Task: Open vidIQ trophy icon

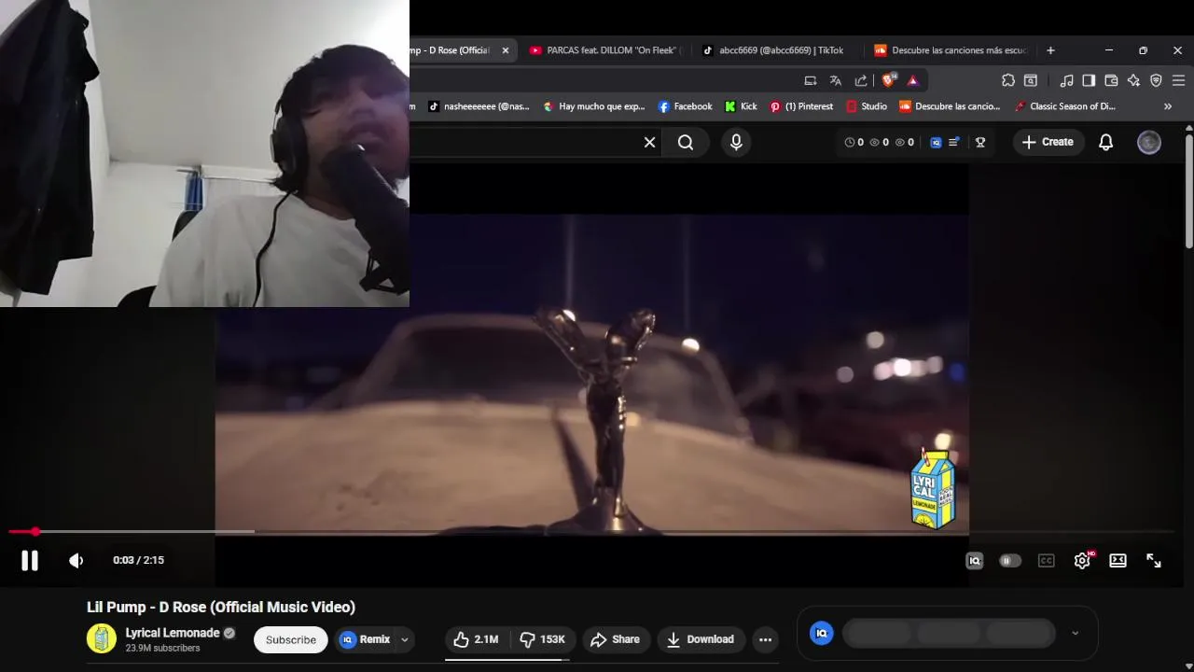Action: [x=980, y=142]
